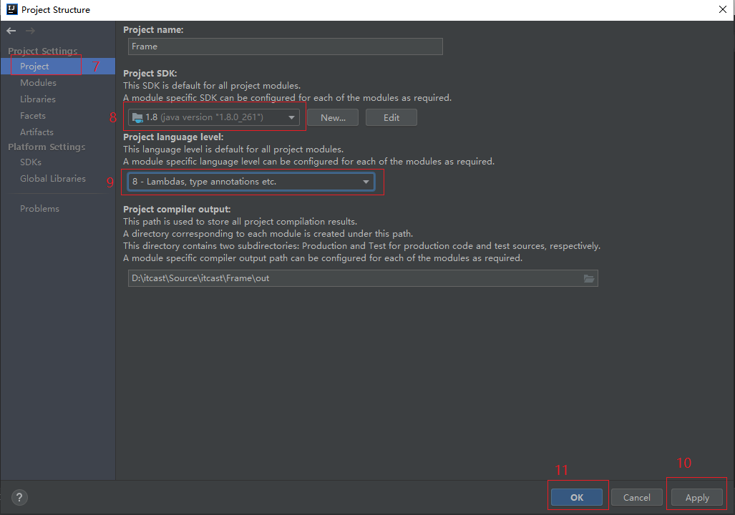Close the Project Structure dialog
This screenshot has height=515, width=735.
click(721, 9)
